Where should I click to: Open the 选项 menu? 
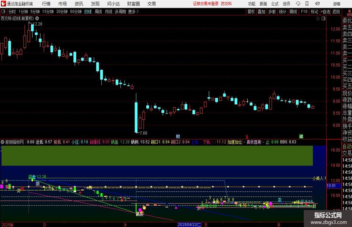pyautogui.click(x=286, y=4)
